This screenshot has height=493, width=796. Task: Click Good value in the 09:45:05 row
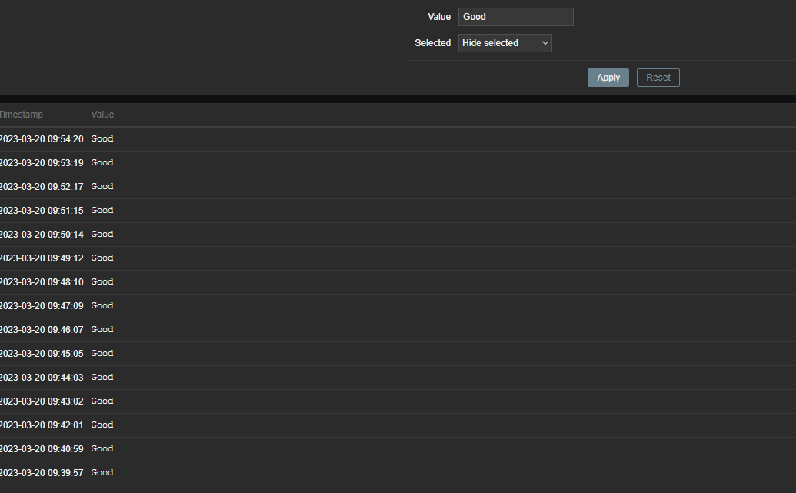coord(102,353)
